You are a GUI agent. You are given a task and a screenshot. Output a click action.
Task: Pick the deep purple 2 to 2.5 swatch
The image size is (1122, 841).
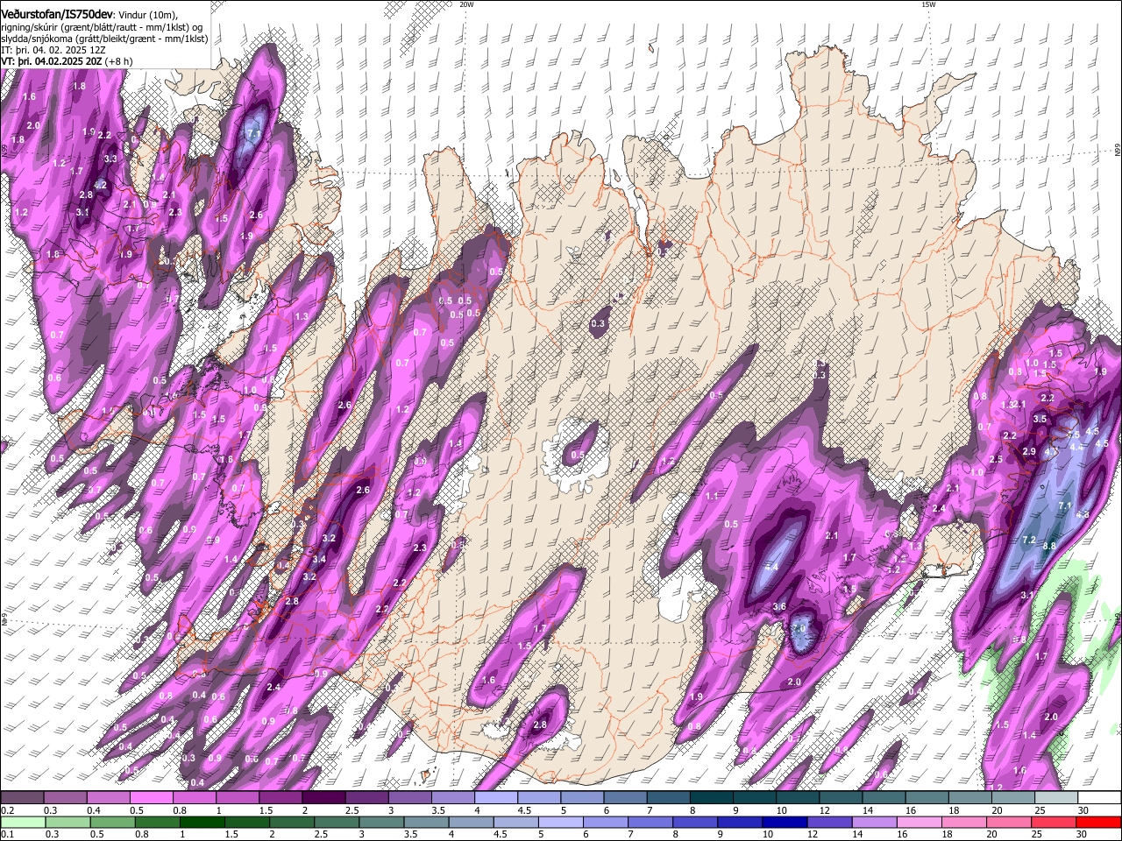[x=323, y=797]
